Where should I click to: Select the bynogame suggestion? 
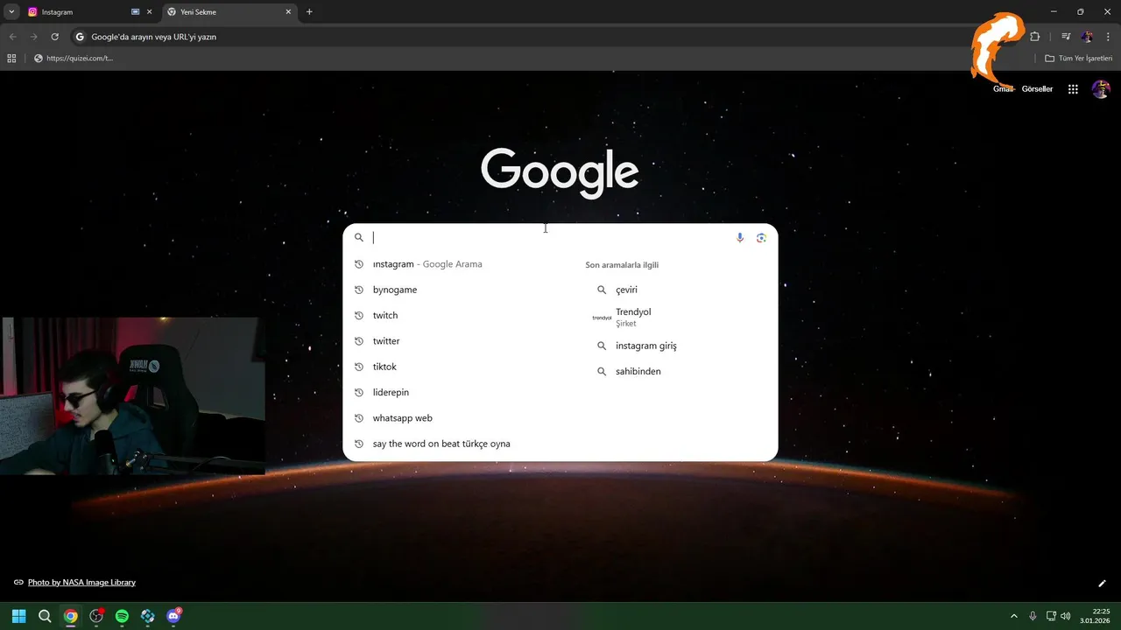(458, 290)
